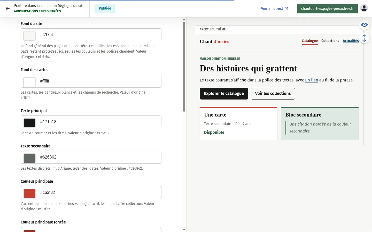The image size is (372, 232).
Task: Open the Texte secondaire grey swatch
Action: [29, 158]
